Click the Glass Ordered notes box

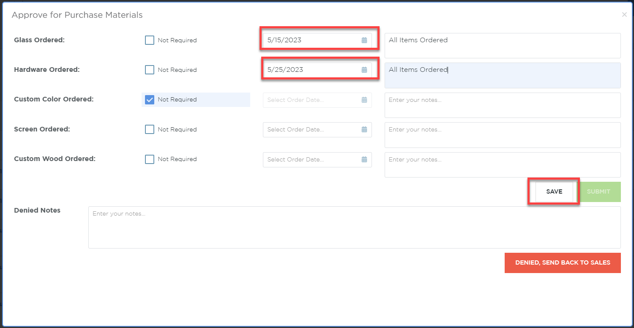503,46
